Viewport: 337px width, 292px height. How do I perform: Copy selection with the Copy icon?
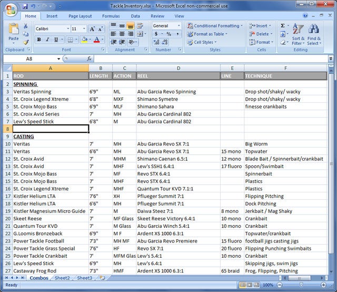coord(26,34)
